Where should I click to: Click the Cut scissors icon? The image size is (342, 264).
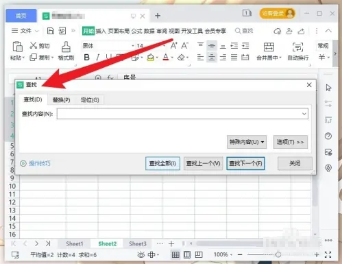[x=34, y=45]
